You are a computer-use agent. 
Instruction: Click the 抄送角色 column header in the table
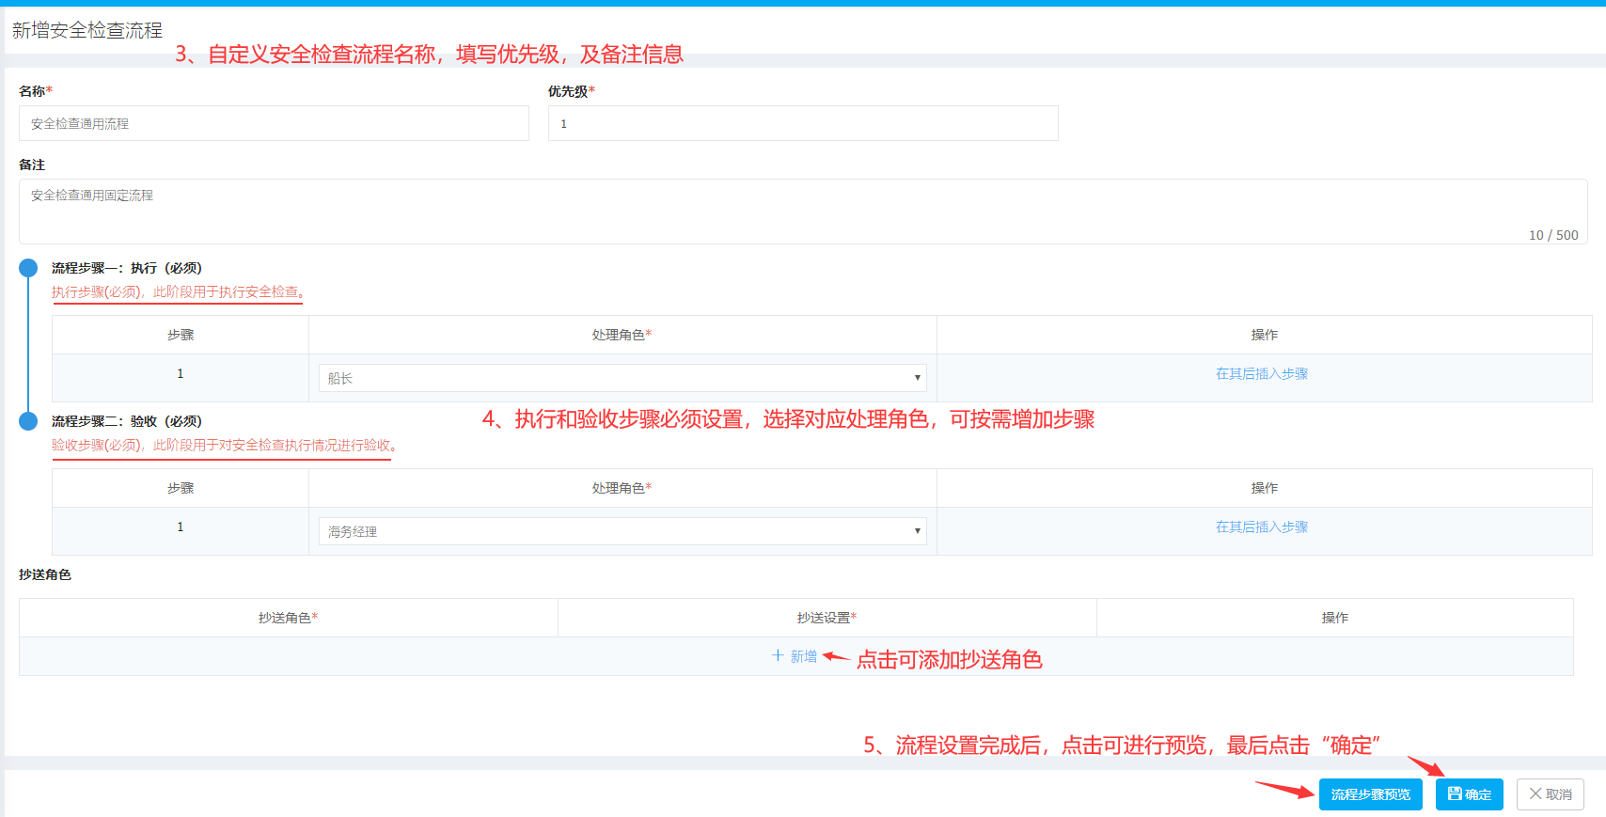point(289,618)
